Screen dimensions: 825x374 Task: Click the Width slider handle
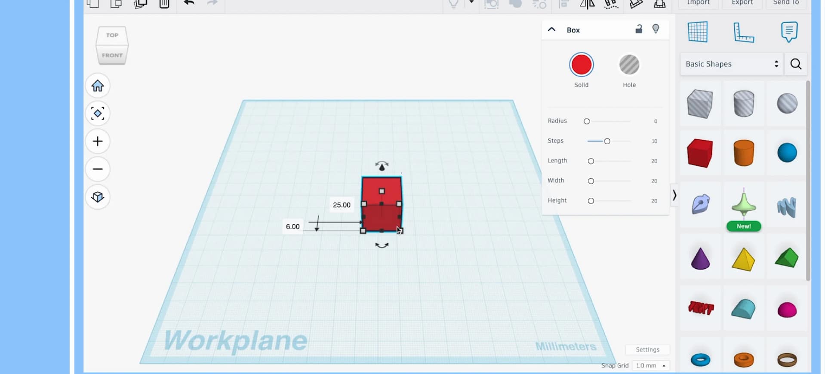(x=591, y=181)
